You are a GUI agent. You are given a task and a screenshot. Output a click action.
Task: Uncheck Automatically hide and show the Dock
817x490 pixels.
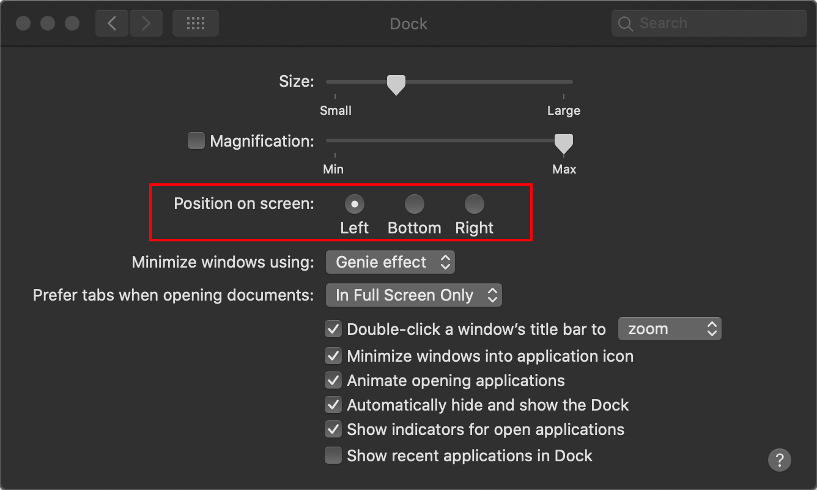(x=333, y=404)
